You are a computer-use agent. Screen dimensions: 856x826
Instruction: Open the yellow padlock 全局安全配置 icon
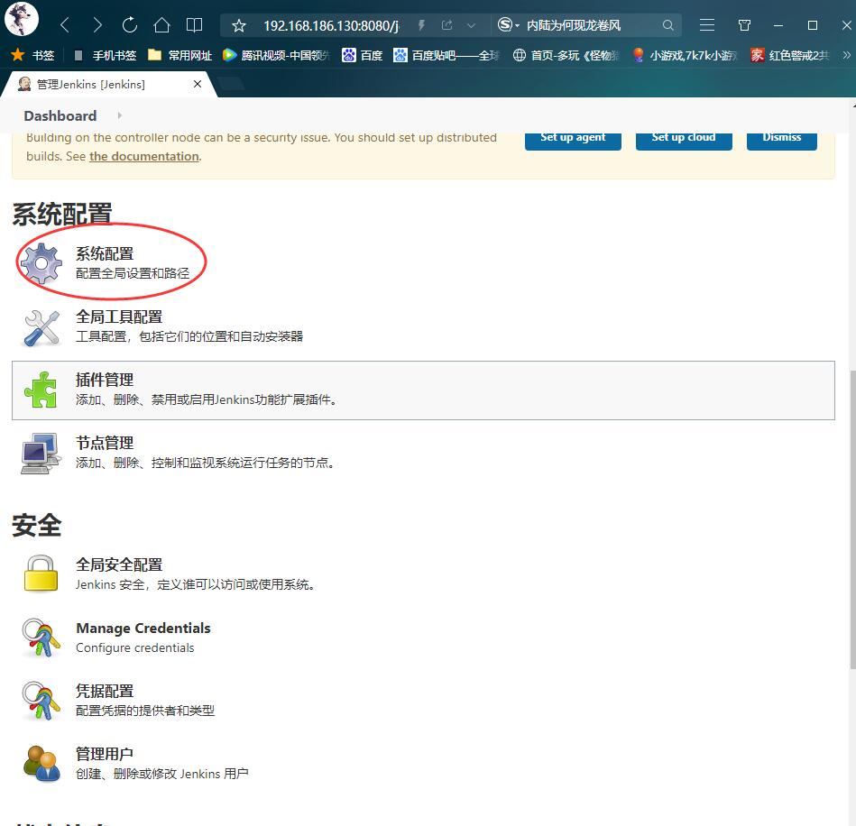[x=41, y=574]
